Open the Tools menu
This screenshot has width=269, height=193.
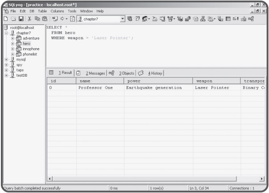pos(73,11)
